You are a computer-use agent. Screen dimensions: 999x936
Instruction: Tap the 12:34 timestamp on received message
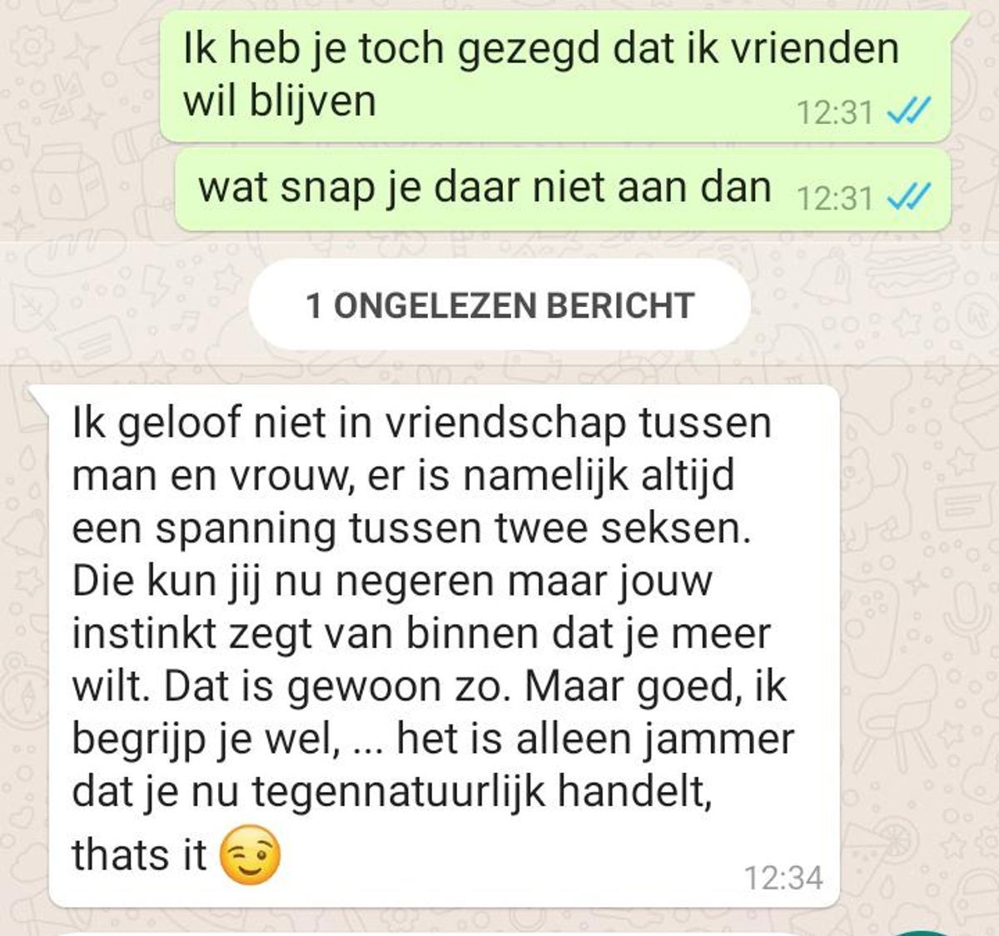point(783,878)
